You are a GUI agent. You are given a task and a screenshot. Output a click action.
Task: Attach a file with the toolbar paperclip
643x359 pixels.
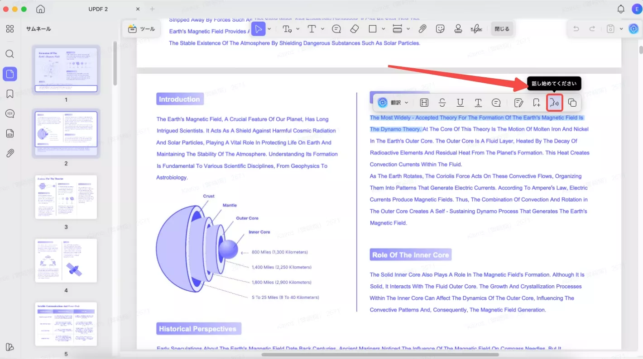click(x=422, y=29)
